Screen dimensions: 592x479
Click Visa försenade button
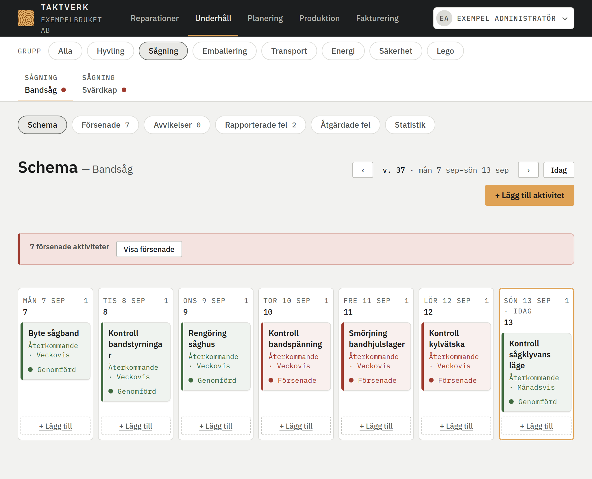tap(149, 249)
